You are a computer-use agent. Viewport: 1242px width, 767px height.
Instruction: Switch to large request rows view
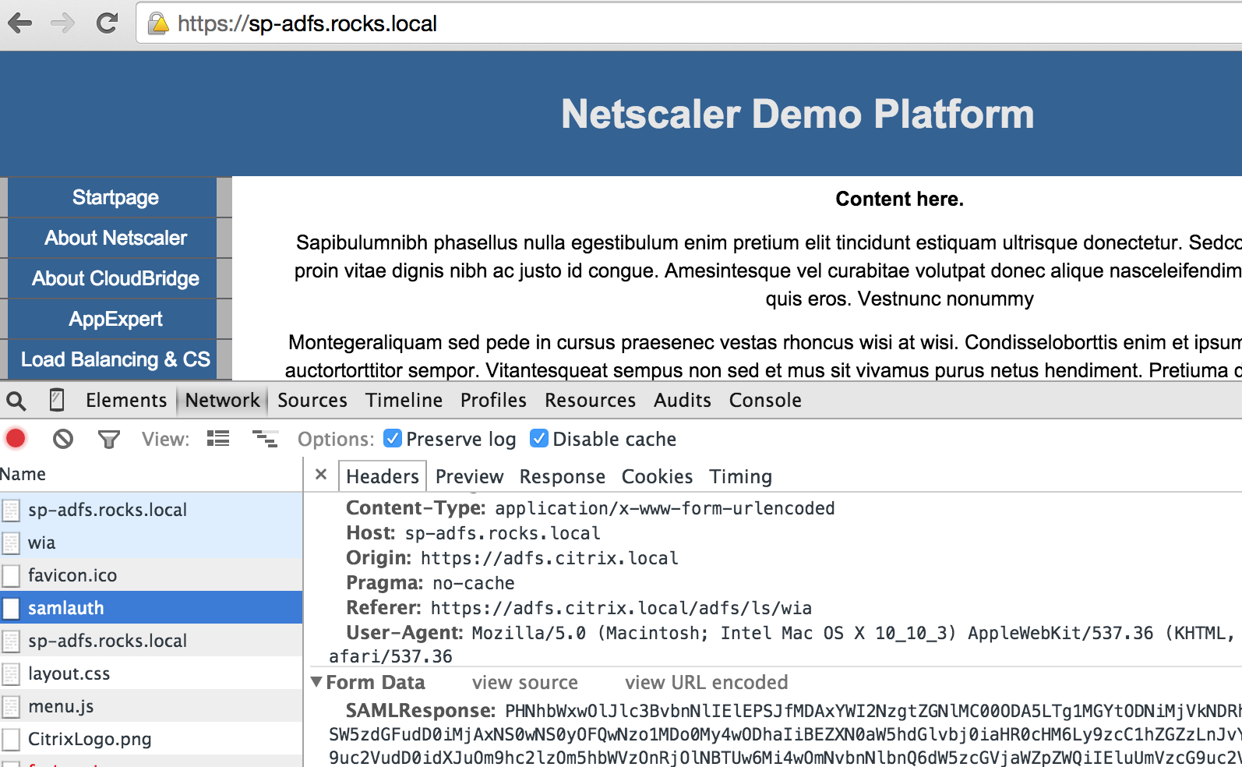[218, 439]
